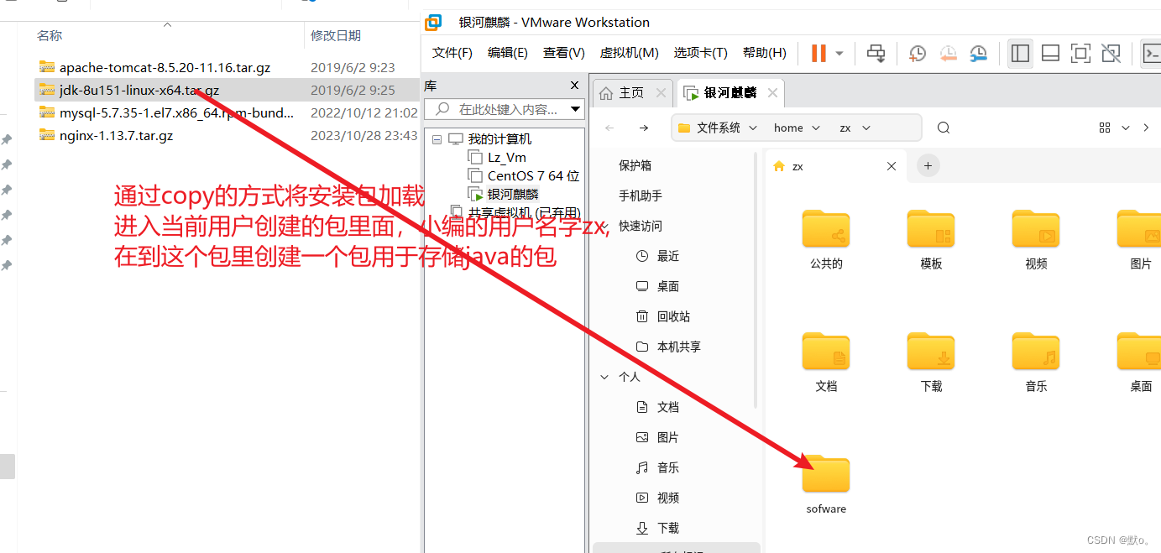
Task: Open 保护箱 in the sidebar
Action: pyautogui.click(x=635, y=165)
